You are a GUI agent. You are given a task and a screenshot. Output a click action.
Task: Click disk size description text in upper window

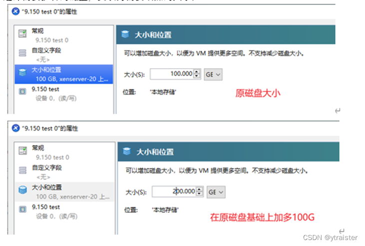click(214, 54)
